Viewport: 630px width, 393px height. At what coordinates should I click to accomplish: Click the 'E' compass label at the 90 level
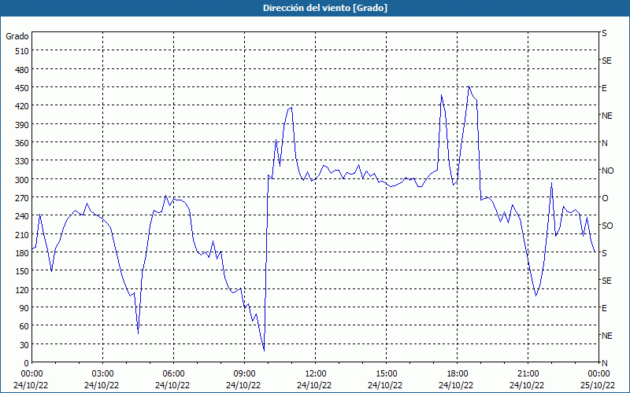pos(604,308)
